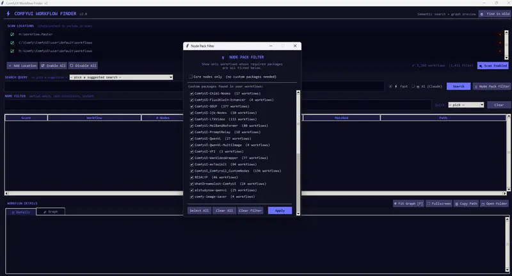Image resolution: width=512 pixels, height=276 pixels.
Task: Remove the C:\Comfy\ComfyUI workflows location
Action: [x=500, y=43]
